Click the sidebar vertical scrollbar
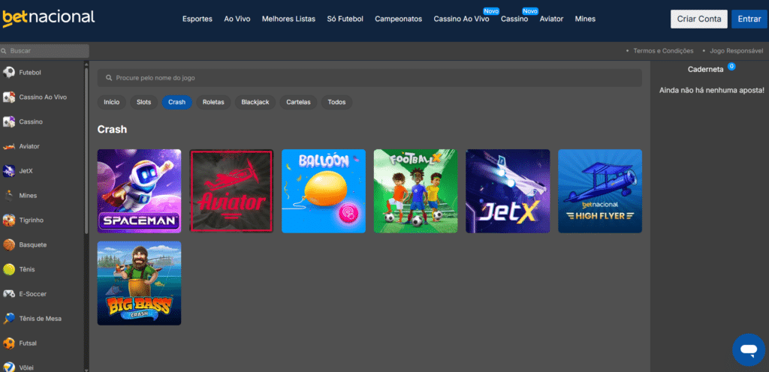The width and height of the screenshot is (769, 372). pos(87,151)
